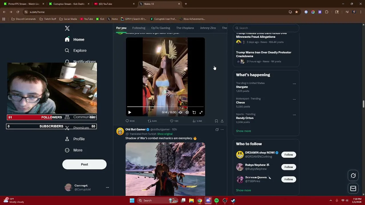Repost the post with 646 reposts

[x=152, y=121]
